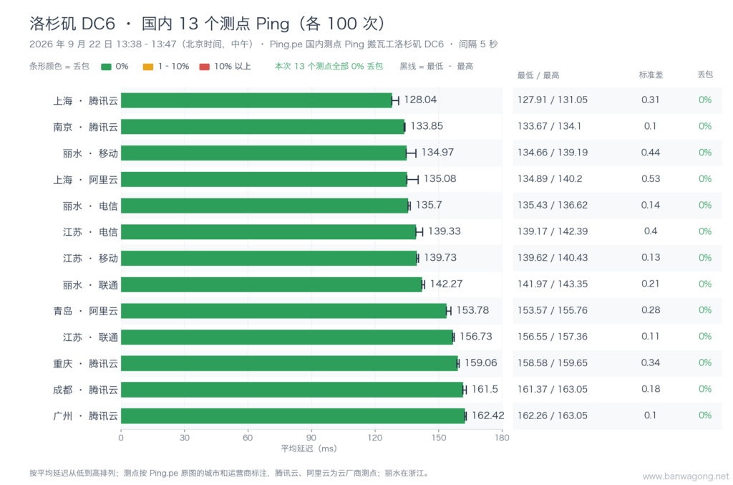This screenshot has height=485, width=733.
Task: Click the green bar for 广州 · 腾讯云
Action: tap(293, 416)
